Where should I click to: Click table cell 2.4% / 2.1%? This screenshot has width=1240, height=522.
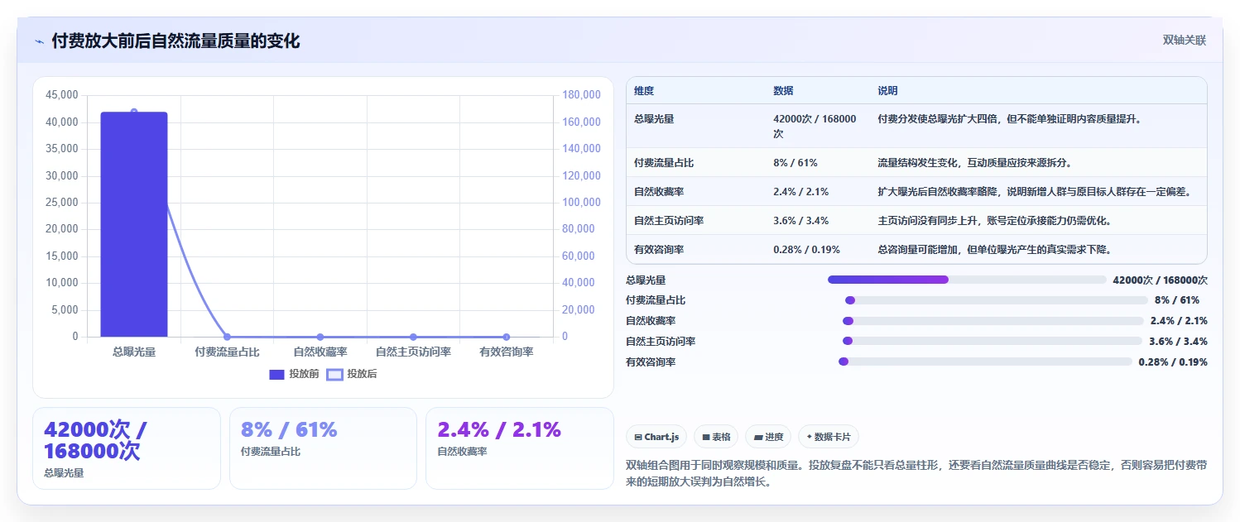click(x=800, y=192)
